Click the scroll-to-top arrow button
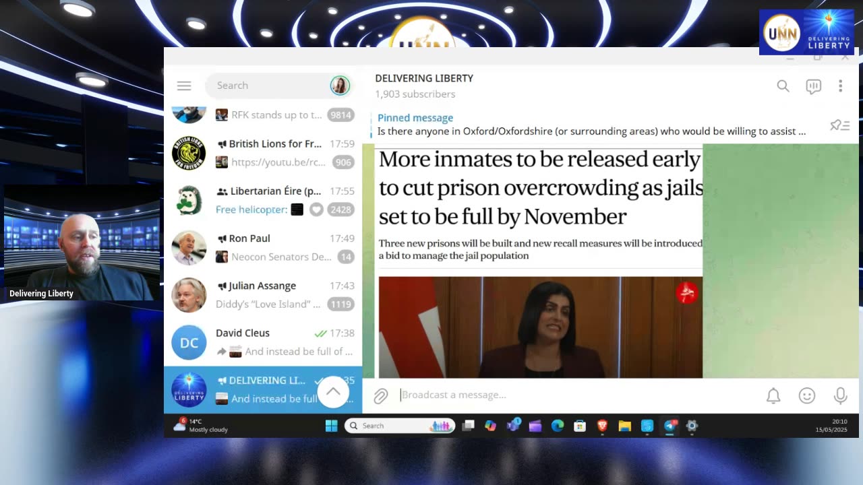This screenshot has width=863, height=485. pyautogui.click(x=333, y=391)
